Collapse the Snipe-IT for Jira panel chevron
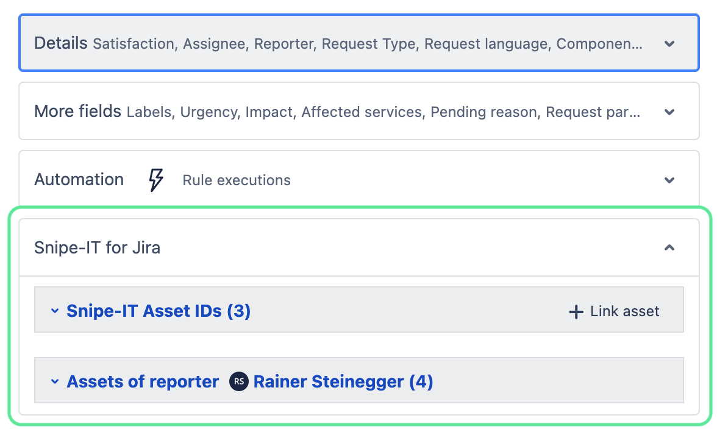This screenshot has width=717, height=435. tap(669, 248)
